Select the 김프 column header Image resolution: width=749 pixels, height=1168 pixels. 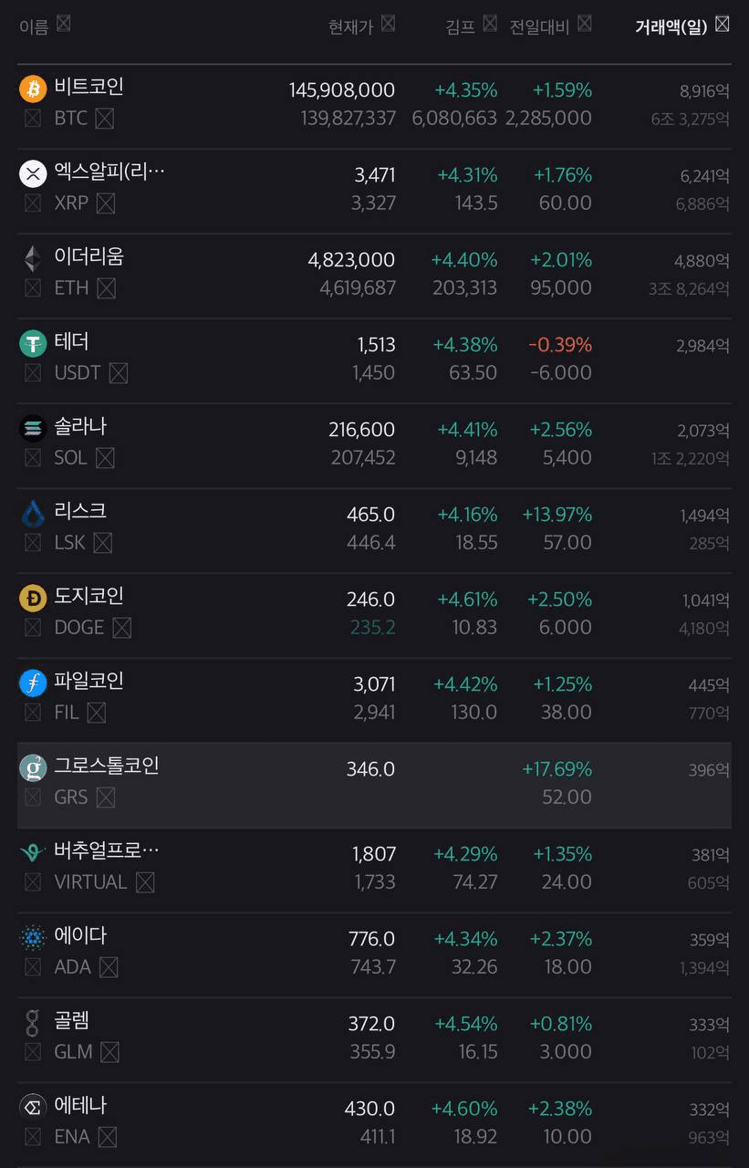[461, 26]
